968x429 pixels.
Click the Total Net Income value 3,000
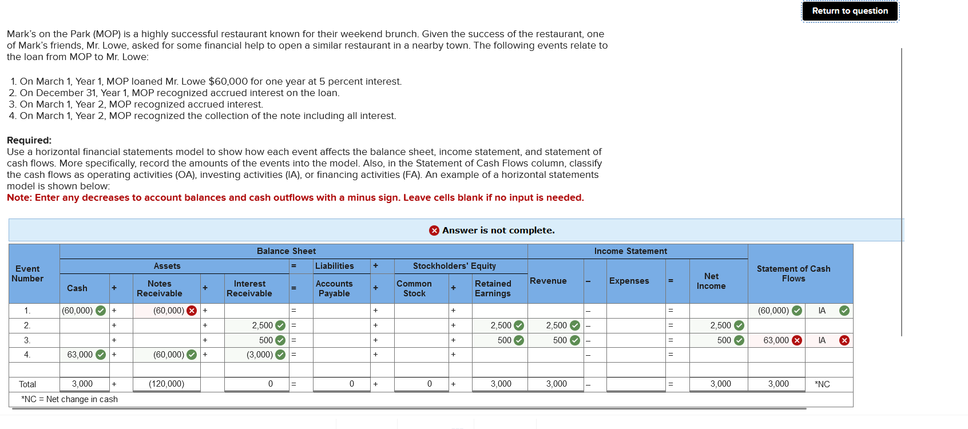(721, 384)
